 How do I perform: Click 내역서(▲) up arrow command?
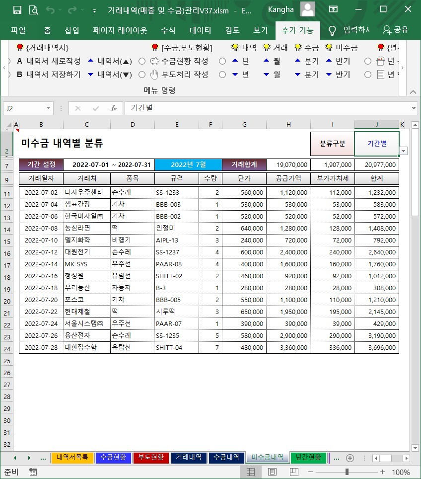click(110, 61)
